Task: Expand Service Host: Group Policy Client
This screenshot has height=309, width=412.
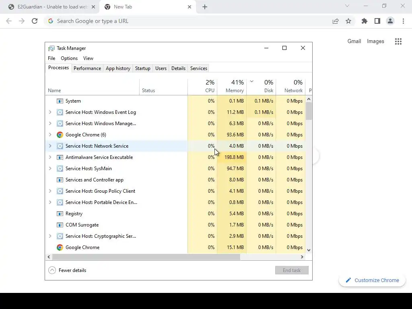Action: tap(50, 191)
